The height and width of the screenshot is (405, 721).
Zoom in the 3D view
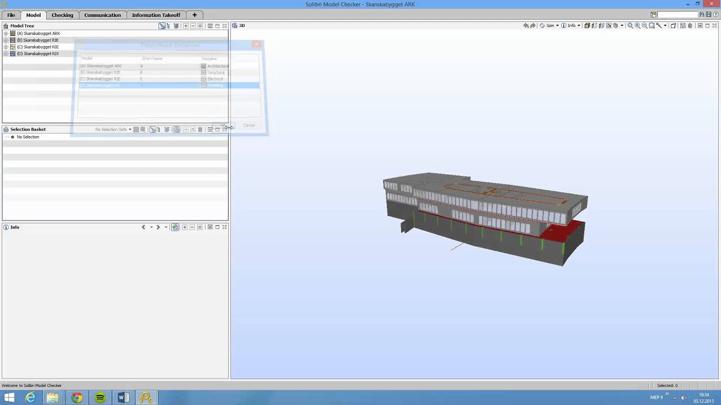click(637, 25)
